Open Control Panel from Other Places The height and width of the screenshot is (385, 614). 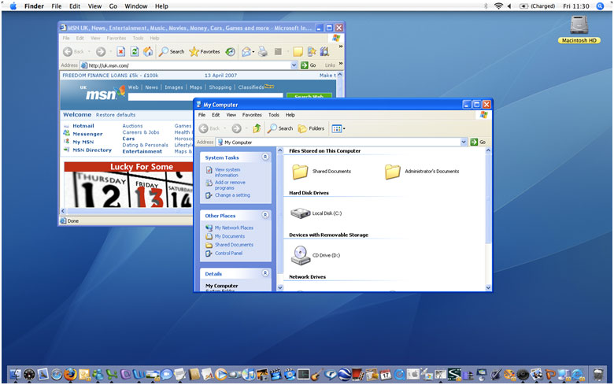coord(228,253)
